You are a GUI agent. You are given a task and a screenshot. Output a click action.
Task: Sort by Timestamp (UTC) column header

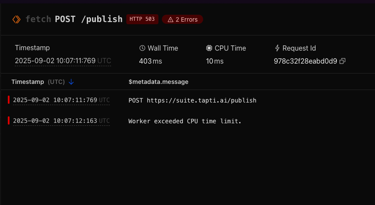[38, 82]
